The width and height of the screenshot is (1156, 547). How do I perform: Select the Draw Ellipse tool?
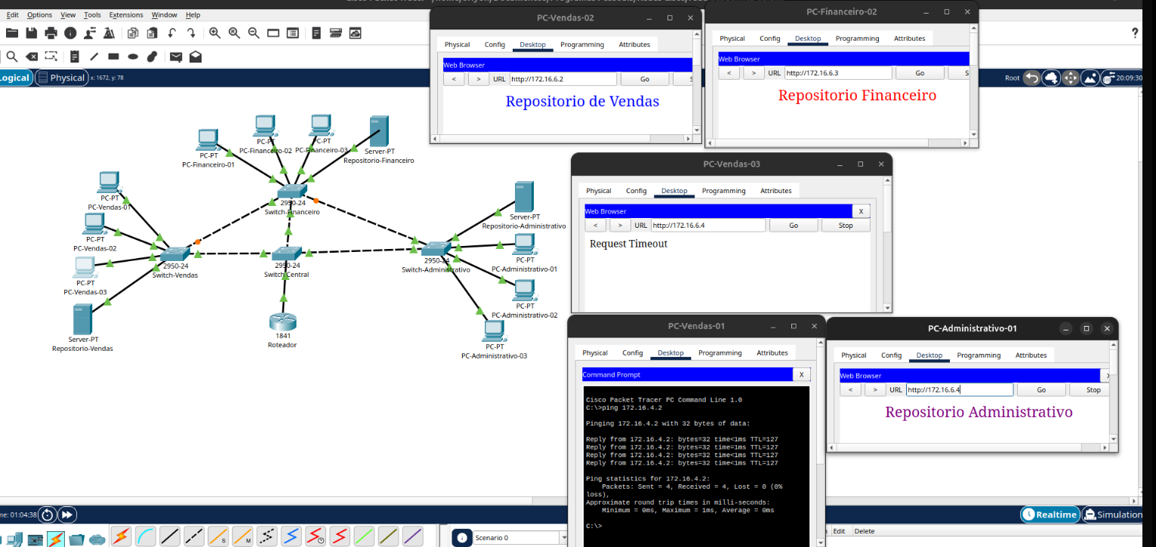click(133, 57)
